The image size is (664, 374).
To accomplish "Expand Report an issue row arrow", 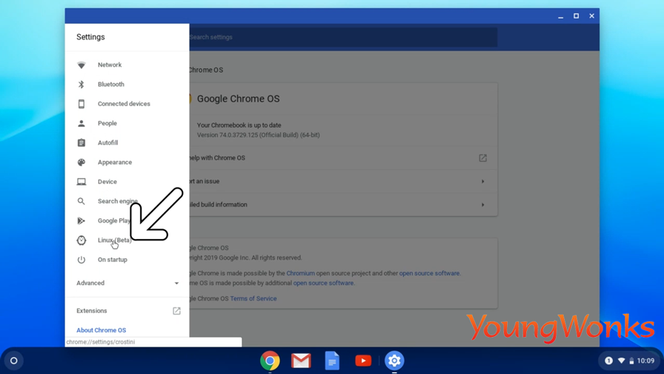I will tap(482, 182).
